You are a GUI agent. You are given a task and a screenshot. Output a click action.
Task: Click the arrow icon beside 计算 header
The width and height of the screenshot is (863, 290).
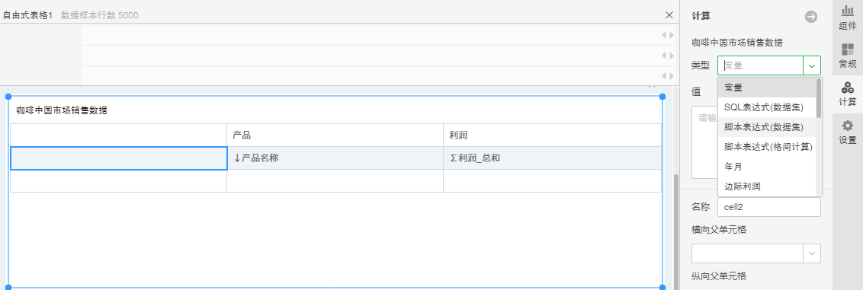pyautogui.click(x=810, y=17)
